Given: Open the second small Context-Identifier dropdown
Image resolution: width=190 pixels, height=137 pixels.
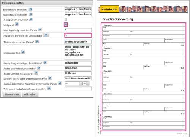Looking at the screenshot, I should pyautogui.click(x=86, y=84).
